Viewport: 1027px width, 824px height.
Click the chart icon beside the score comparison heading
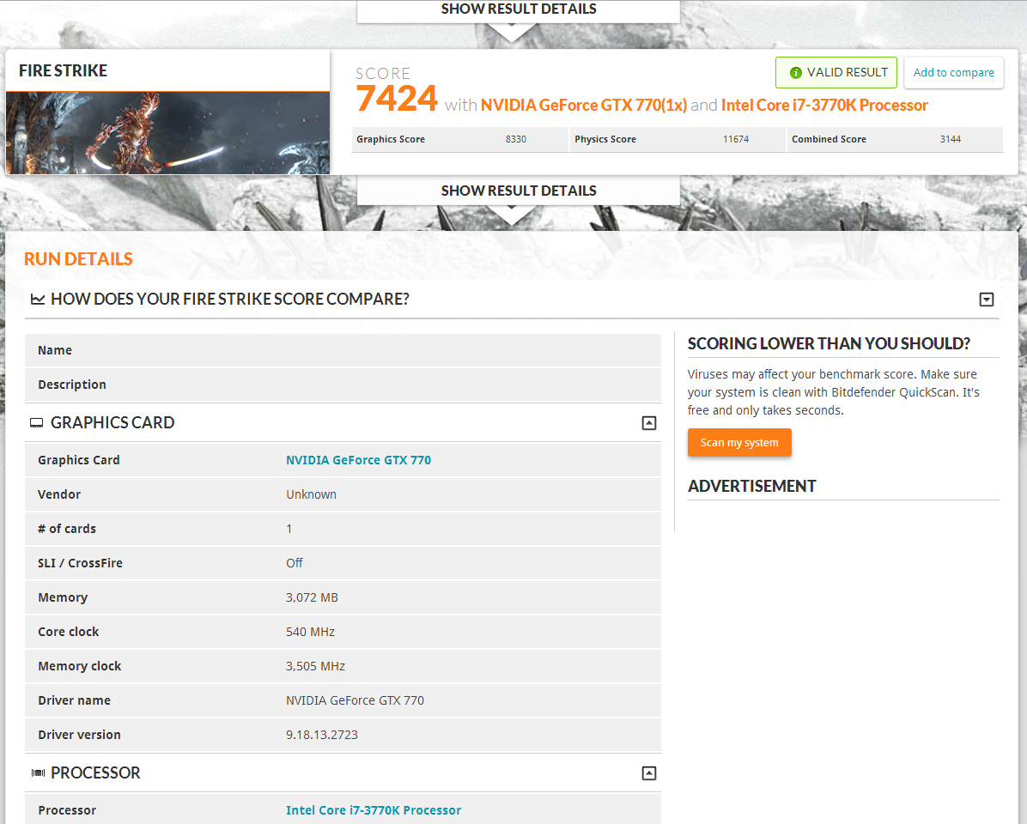point(38,299)
